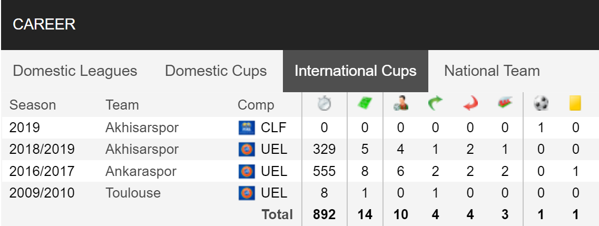The image size is (599, 226).
Task: Click Akhisarspor in the 2018/2019 row
Action: coord(142,149)
